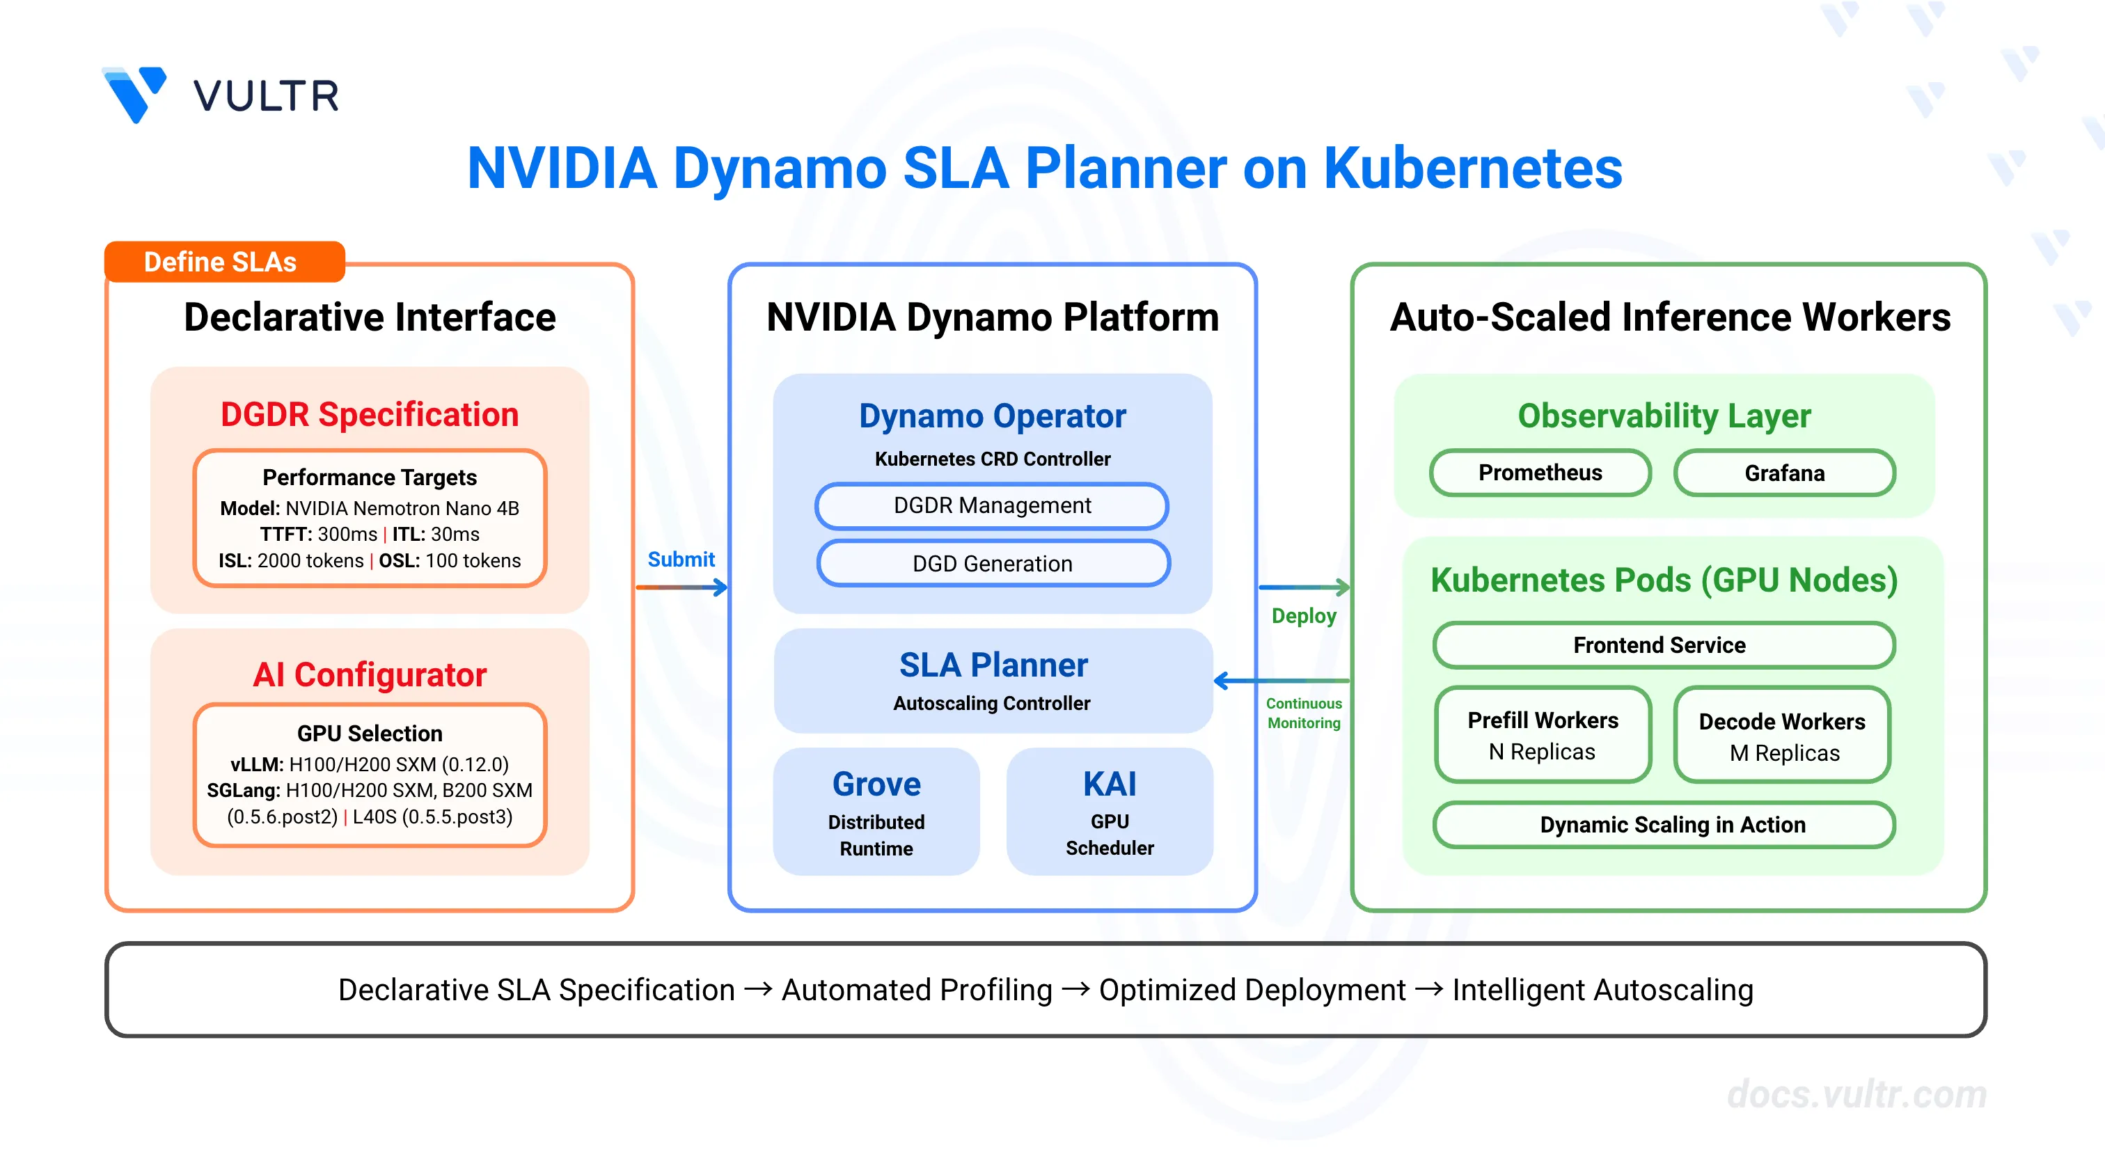
Task: Select the DGDR Management box
Action: 991,505
